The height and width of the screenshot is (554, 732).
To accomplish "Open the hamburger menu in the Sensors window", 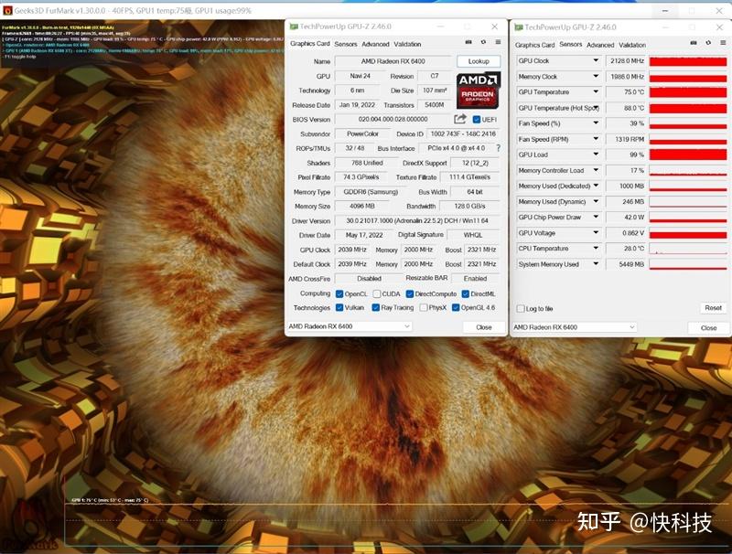I will pyautogui.click(x=723, y=44).
